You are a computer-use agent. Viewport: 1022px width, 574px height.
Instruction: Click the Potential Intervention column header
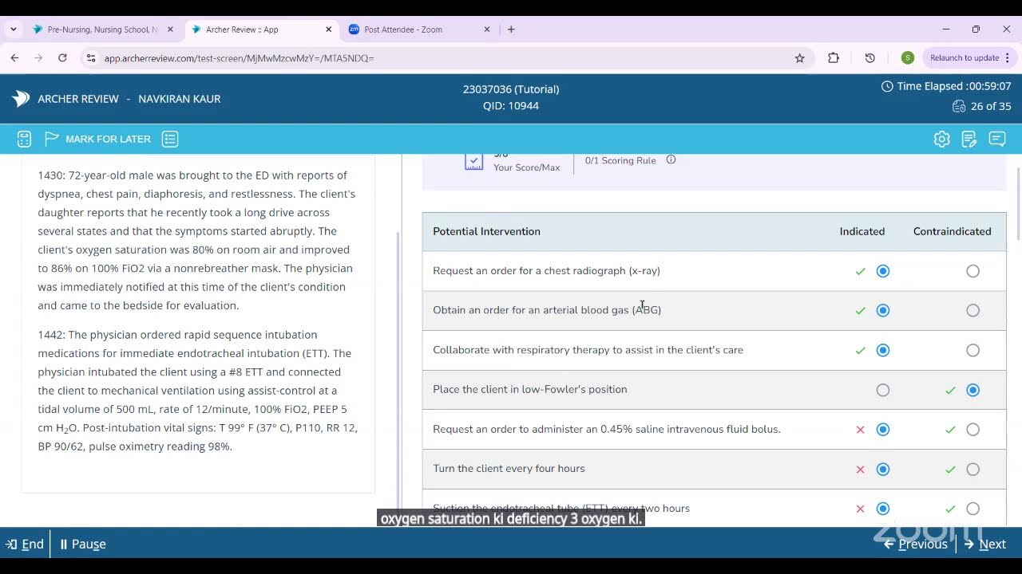(486, 231)
